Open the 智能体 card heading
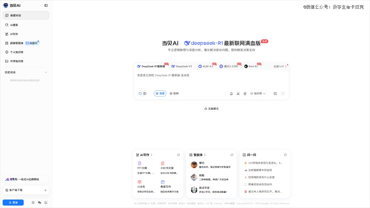Screen dimensions: 370x208 click(x=198, y=155)
